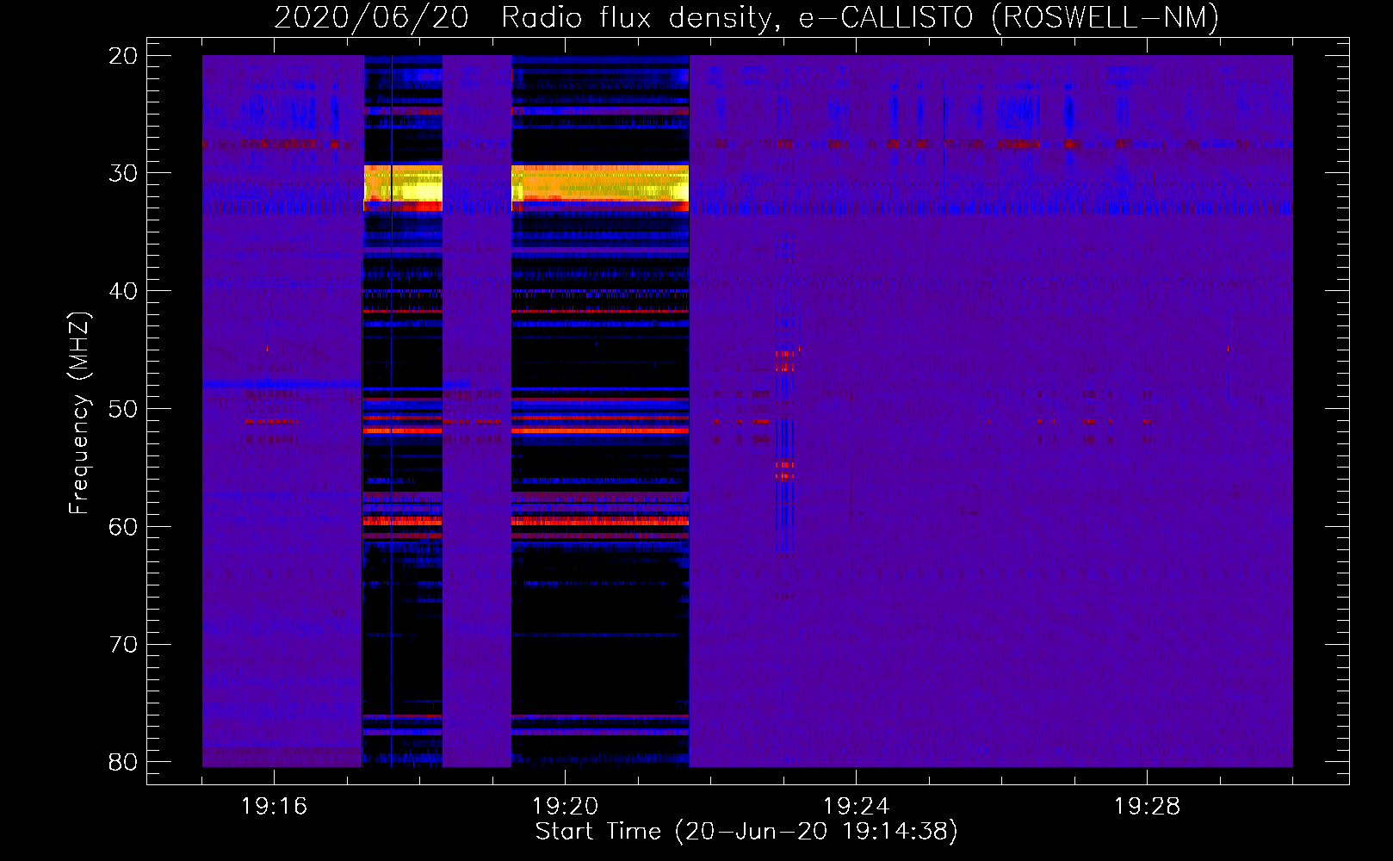Click the plot title text e-CALLISTO (ROSWELL-NM)
This screenshot has width=1393, height=861.
tap(1008, 18)
